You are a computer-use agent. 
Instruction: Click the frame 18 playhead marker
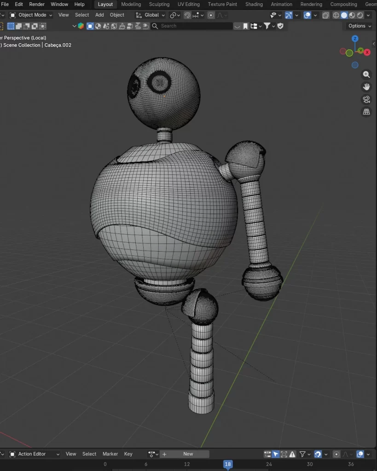[x=227, y=465]
